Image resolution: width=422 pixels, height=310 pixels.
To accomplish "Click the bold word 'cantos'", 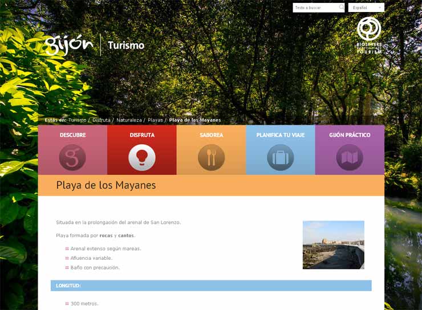I will click(126, 235).
